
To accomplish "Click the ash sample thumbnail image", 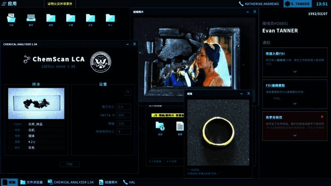I will tap(36, 103).
